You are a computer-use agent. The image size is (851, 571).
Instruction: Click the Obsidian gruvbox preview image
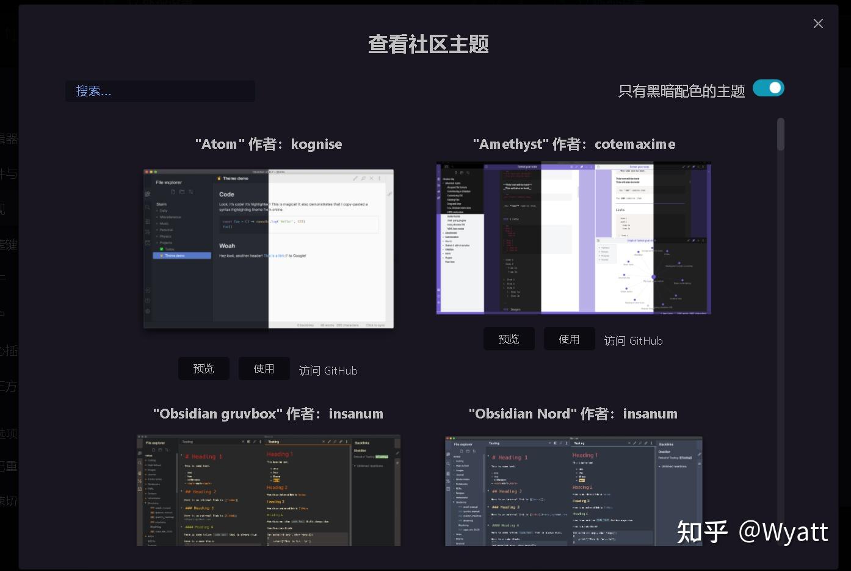[x=268, y=490]
